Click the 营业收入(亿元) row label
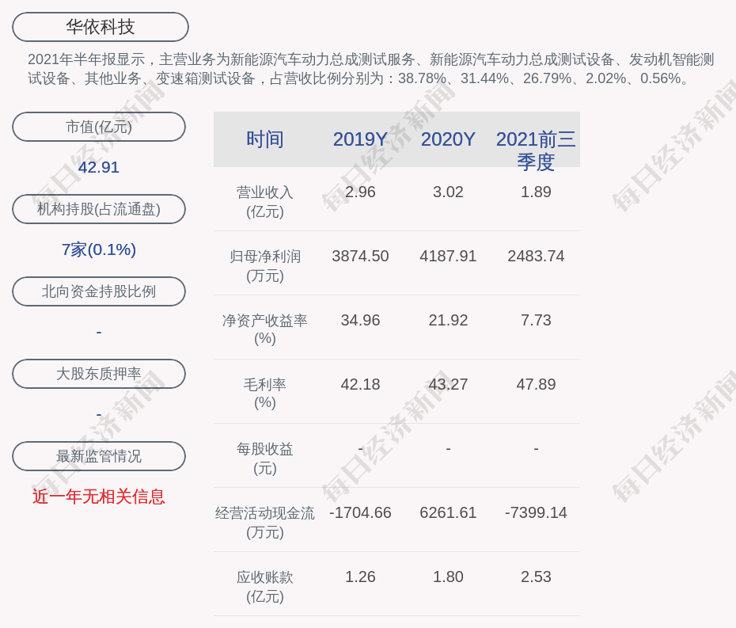The height and width of the screenshot is (628, 736). pyautogui.click(x=265, y=202)
